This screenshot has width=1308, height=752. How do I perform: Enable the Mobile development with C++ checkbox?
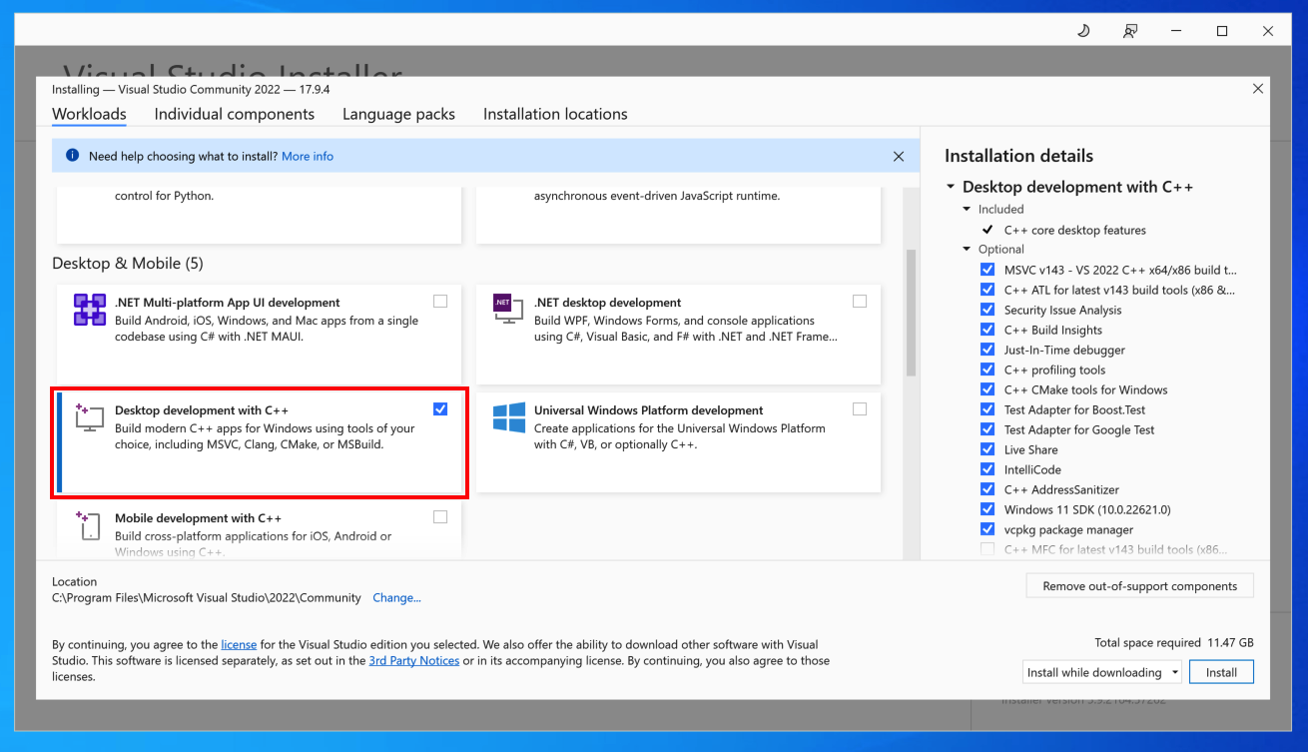pyautogui.click(x=440, y=517)
